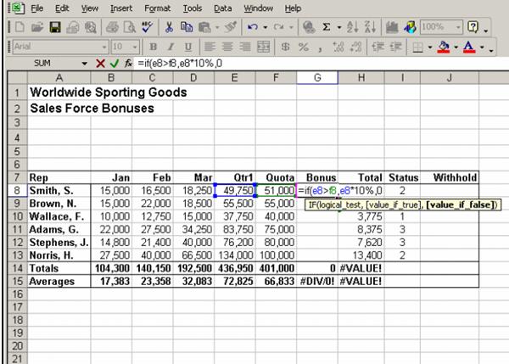Click the Redo arrow icon
This screenshot has width=509, height=364.
278,27
